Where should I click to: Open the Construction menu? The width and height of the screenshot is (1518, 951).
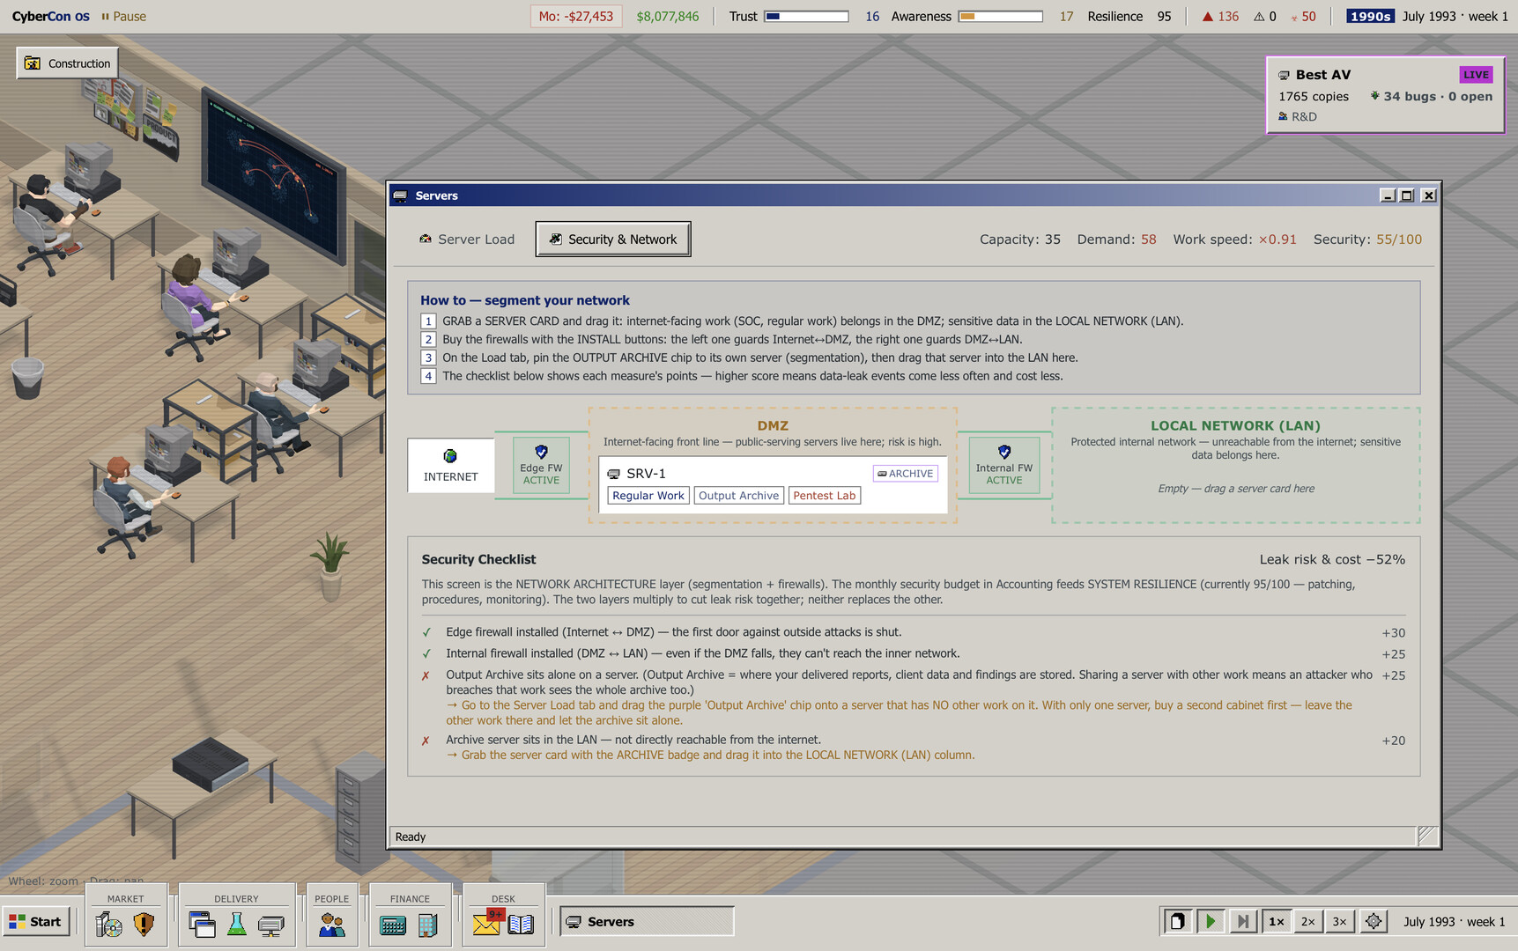tap(67, 63)
